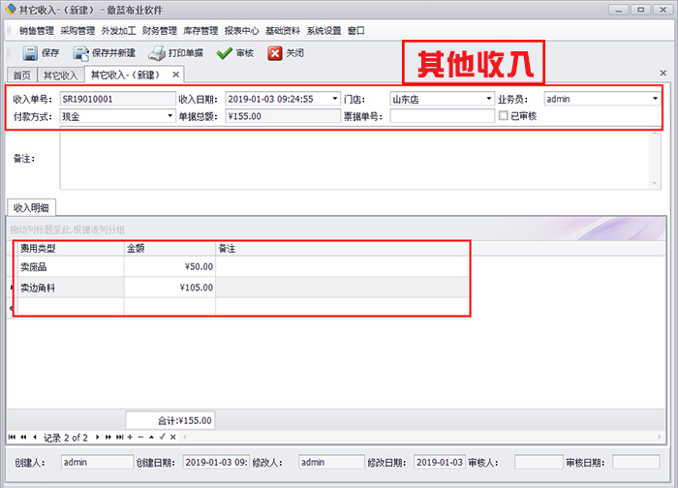Screen dimensions: 678x488
Task: Open the 报表中心 menu
Action: 241,30
